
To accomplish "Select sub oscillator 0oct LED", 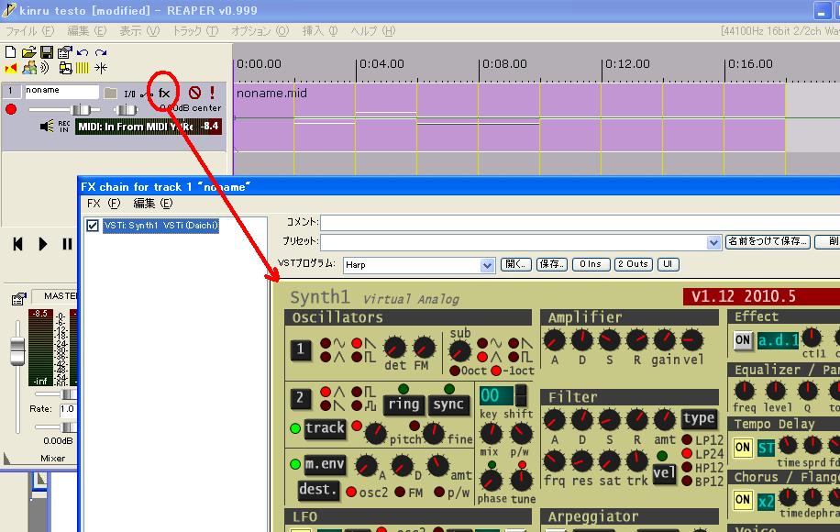I will tap(455, 371).
